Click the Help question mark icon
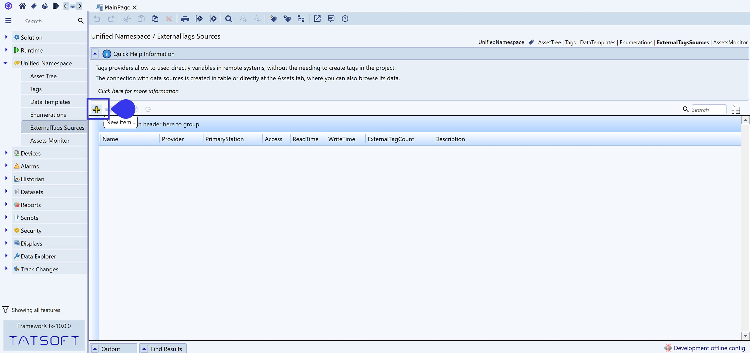750x353 pixels. [345, 19]
